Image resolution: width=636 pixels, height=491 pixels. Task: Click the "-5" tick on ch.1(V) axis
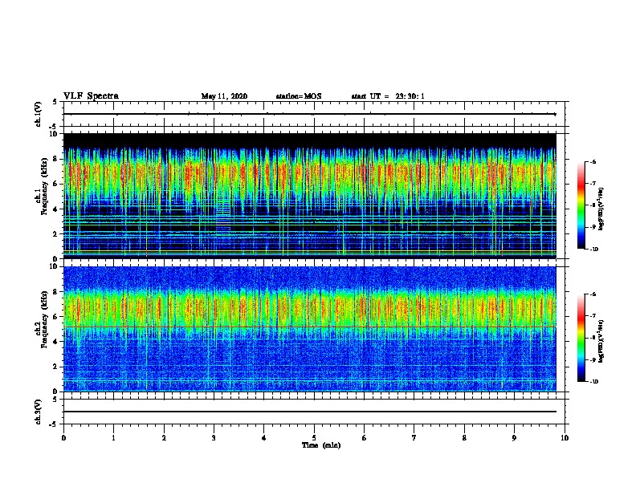(55, 127)
